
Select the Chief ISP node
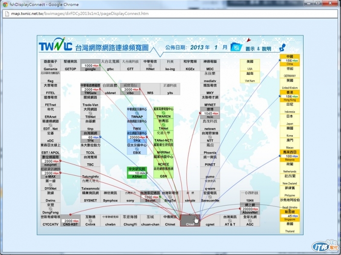click(x=190, y=220)
